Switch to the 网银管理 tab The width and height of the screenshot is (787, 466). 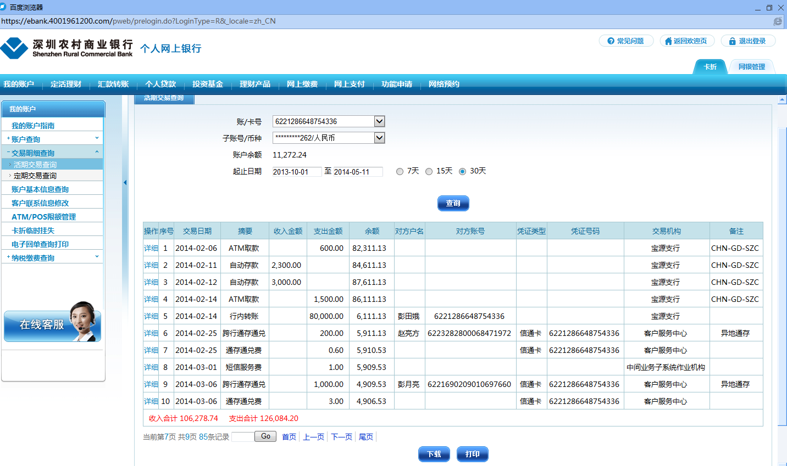pos(751,67)
